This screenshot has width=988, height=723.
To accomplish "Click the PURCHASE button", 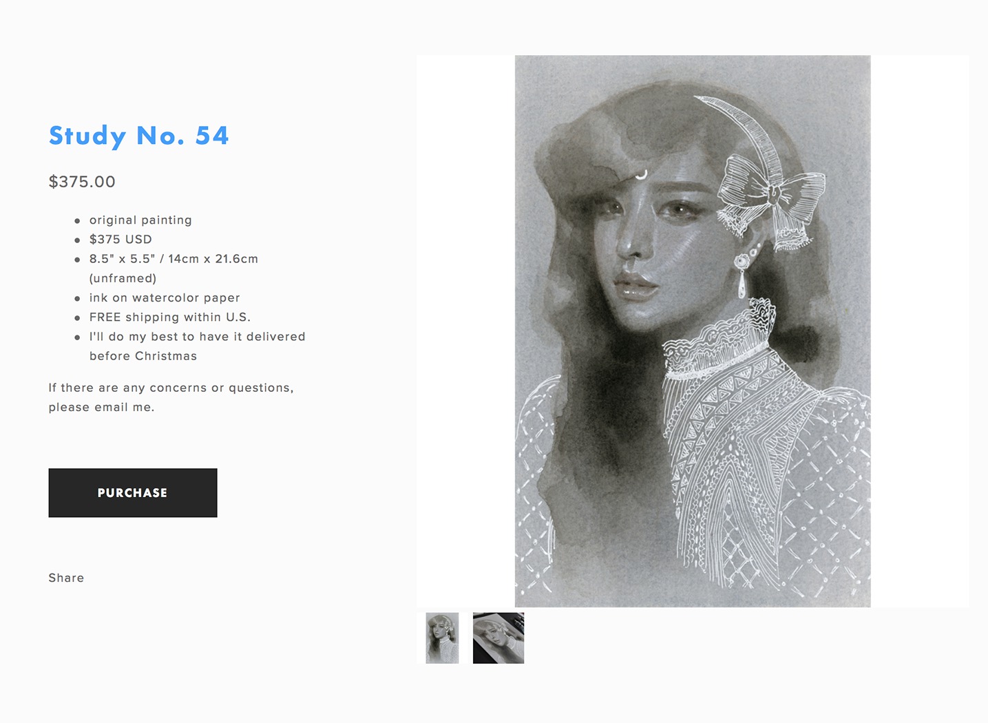I will pyautogui.click(x=133, y=493).
